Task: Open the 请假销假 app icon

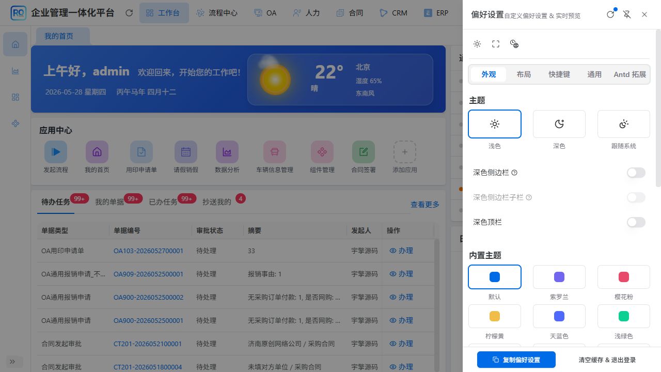Action: 186,152
